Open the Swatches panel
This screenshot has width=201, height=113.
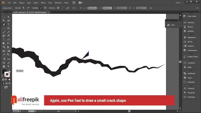coord(191,23)
